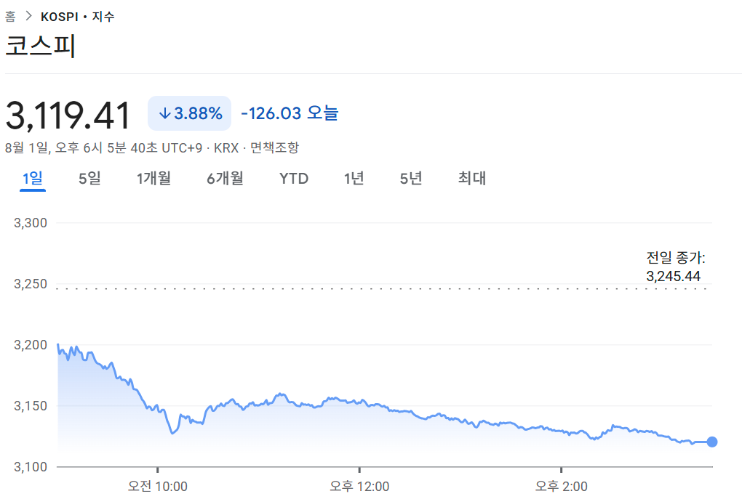Switch to the 5일 tab

pos(89,178)
